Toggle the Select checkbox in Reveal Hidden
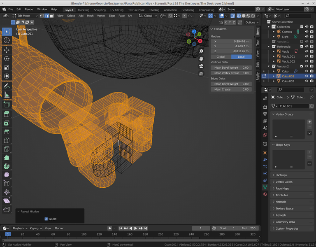The width and height of the screenshot is (316, 247). coord(46,219)
